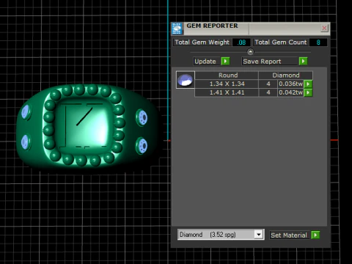Select the 1.41 X 1.41 row
This screenshot has width=352, height=264.
pyautogui.click(x=254, y=92)
